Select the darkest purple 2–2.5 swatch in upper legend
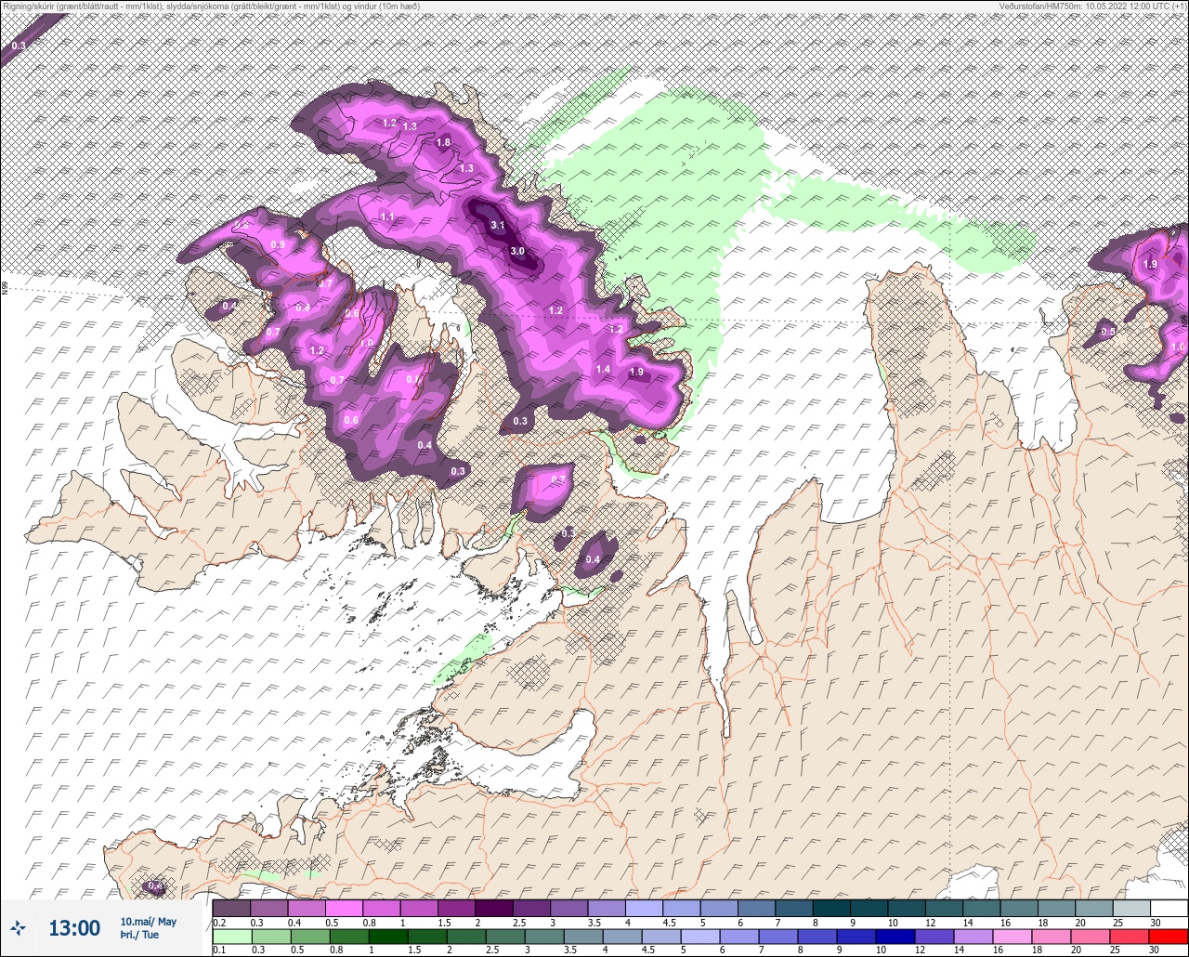Screen dimensions: 1189x957 point(493,909)
